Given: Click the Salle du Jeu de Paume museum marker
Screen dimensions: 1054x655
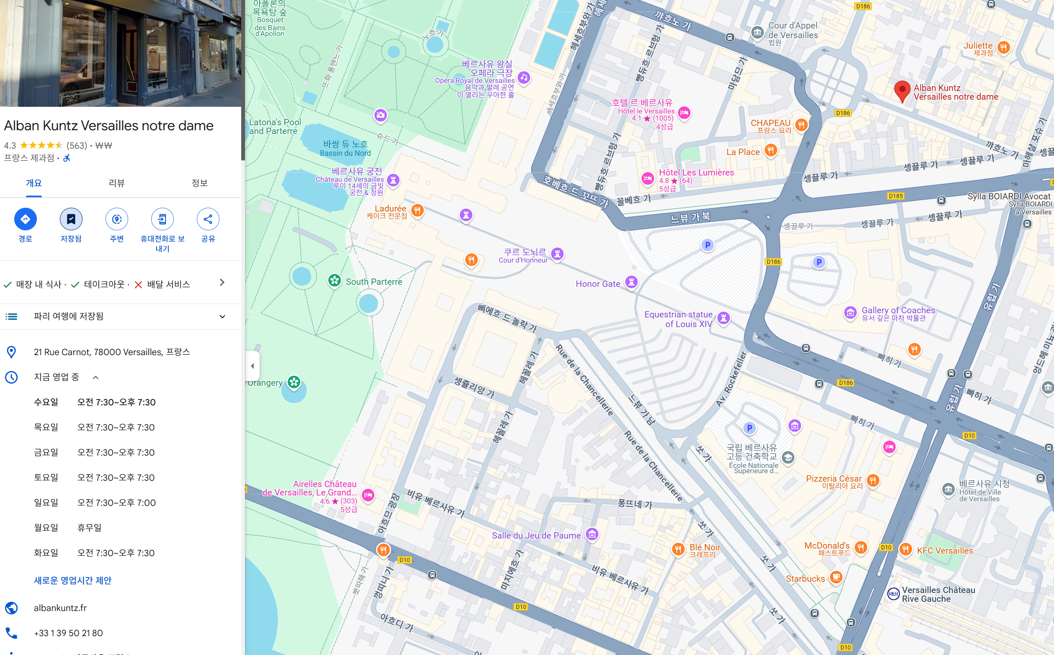Looking at the screenshot, I should pyautogui.click(x=592, y=534).
